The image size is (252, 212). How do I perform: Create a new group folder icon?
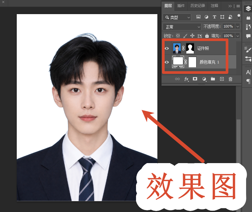tap(213, 79)
